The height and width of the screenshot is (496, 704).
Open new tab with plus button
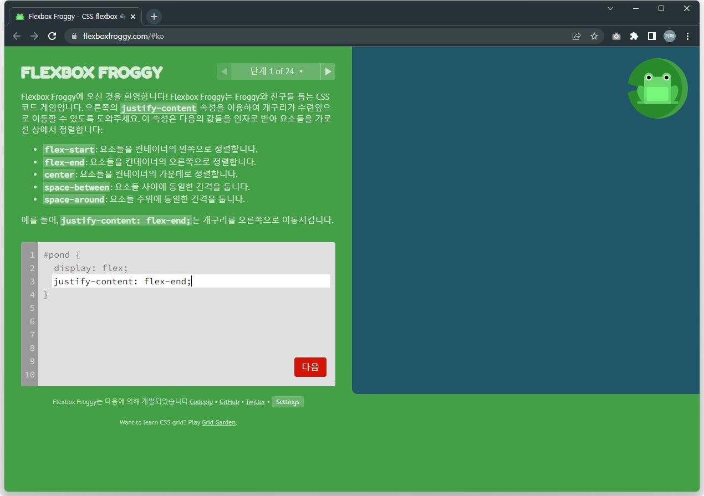coord(154,17)
